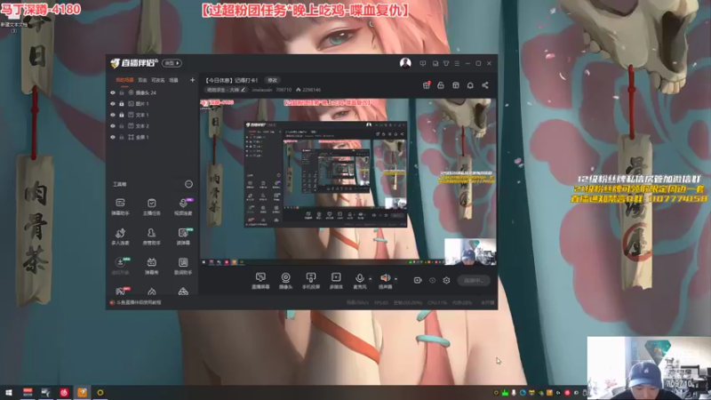
Task: Toggle visibility of 摄像头 24 source
Action: pyautogui.click(x=113, y=92)
